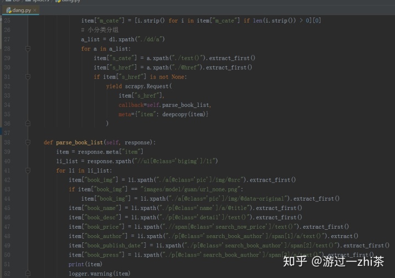Click line number 51 in the gutter
Screen dimensions: 395x278
(x=7, y=264)
